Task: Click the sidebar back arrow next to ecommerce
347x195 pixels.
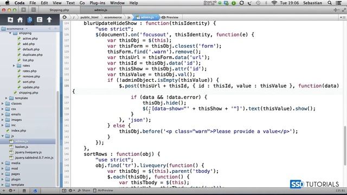Action: 49,29
